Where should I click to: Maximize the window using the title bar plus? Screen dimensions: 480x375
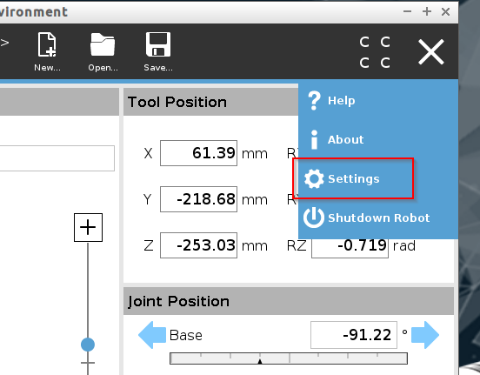[x=427, y=11]
